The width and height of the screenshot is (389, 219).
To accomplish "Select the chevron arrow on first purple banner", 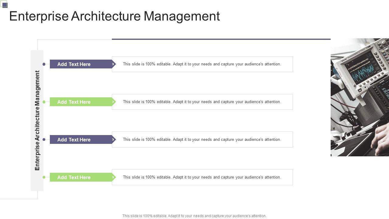I will (113, 64).
